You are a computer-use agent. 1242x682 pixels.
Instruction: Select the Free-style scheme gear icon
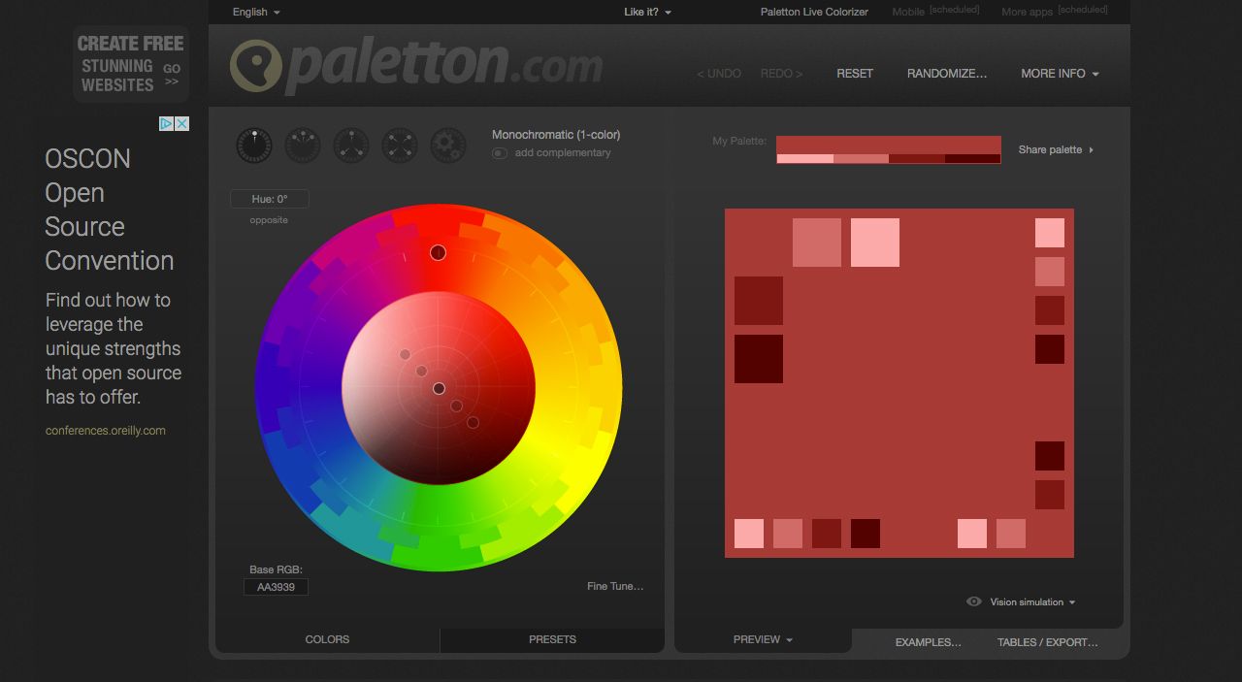[448, 146]
